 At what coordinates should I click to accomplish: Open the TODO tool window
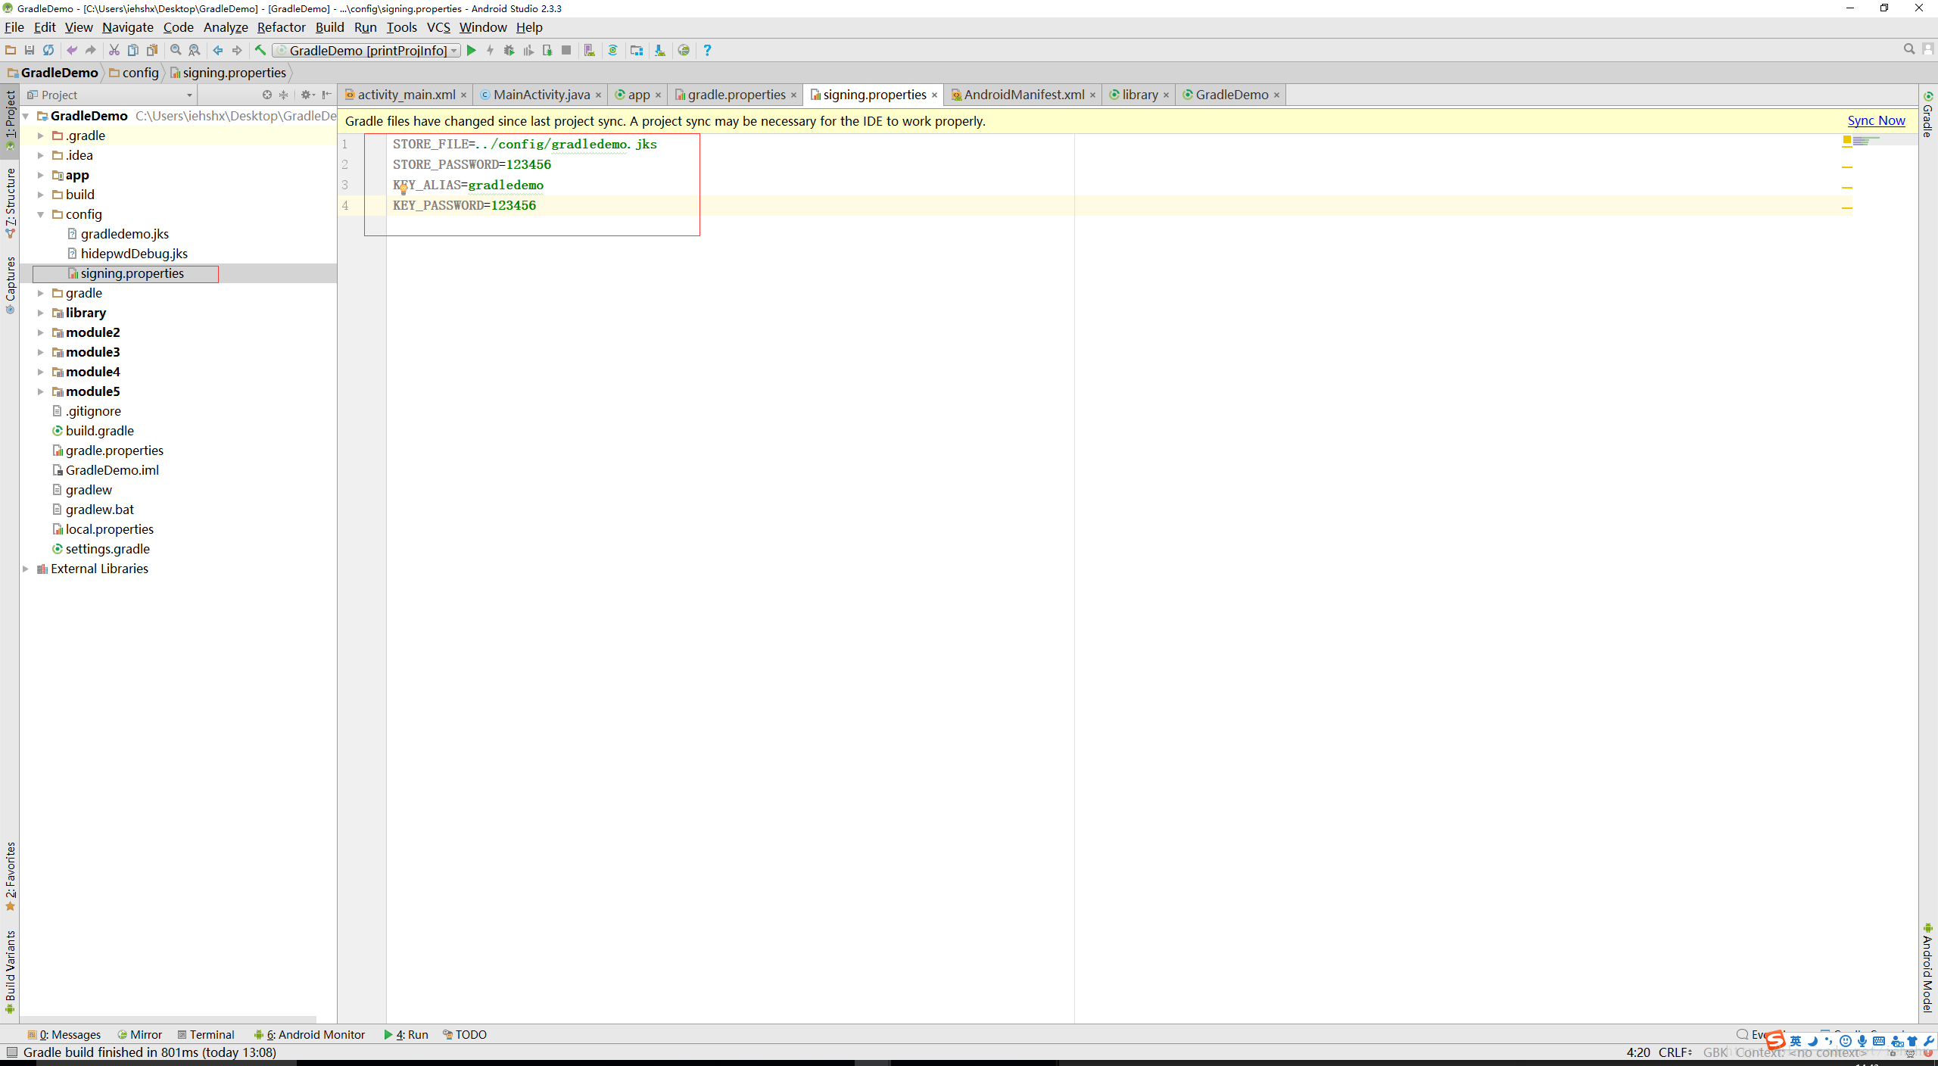tap(464, 1034)
